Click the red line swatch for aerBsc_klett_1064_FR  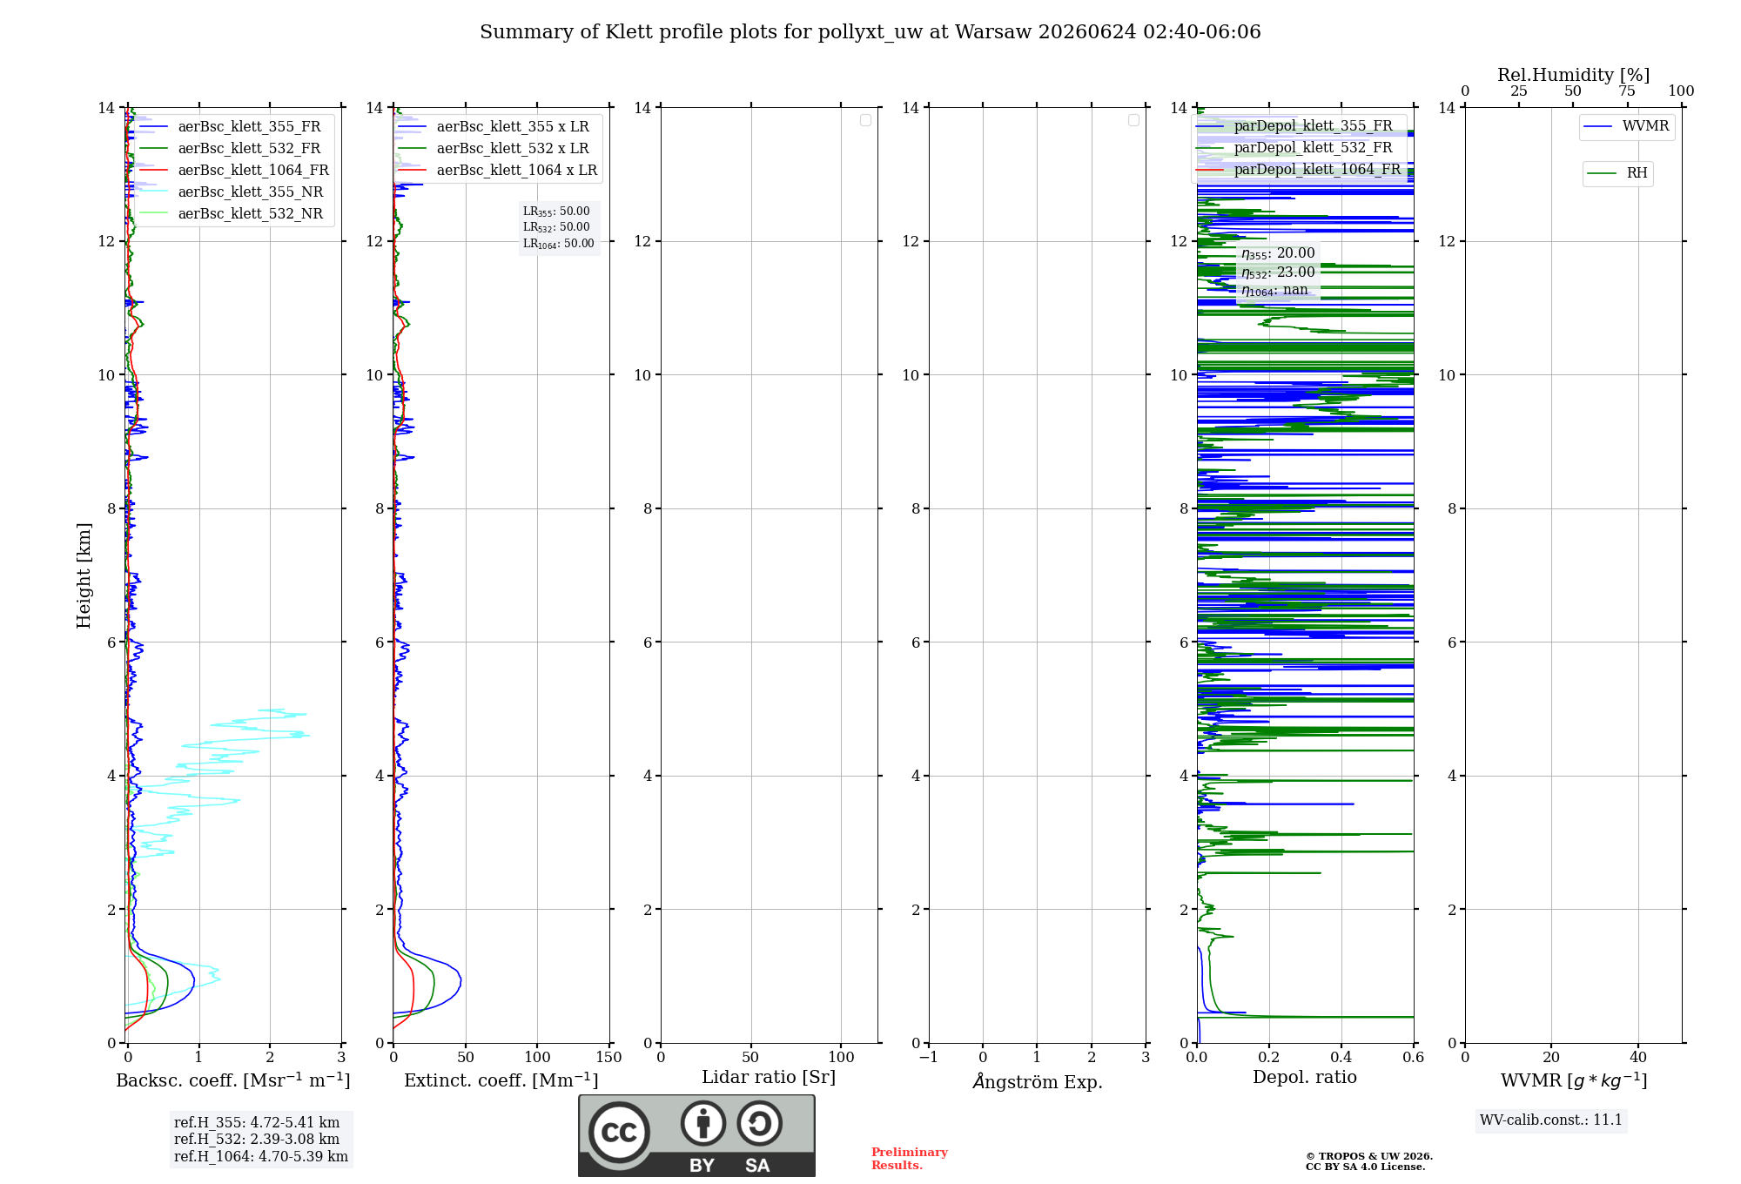pyautogui.click(x=153, y=171)
